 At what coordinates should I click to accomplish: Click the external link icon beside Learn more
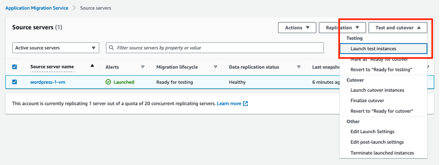(245, 104)
